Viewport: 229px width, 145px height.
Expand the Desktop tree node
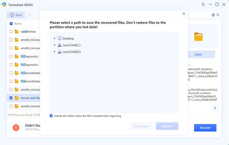click(x=54, y=38)
